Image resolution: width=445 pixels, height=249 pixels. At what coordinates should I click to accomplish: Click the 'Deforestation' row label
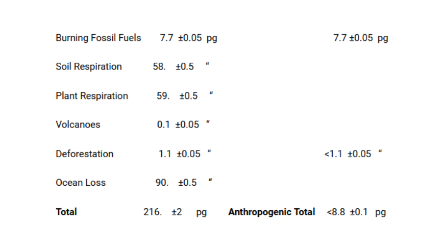pos(85,154)
